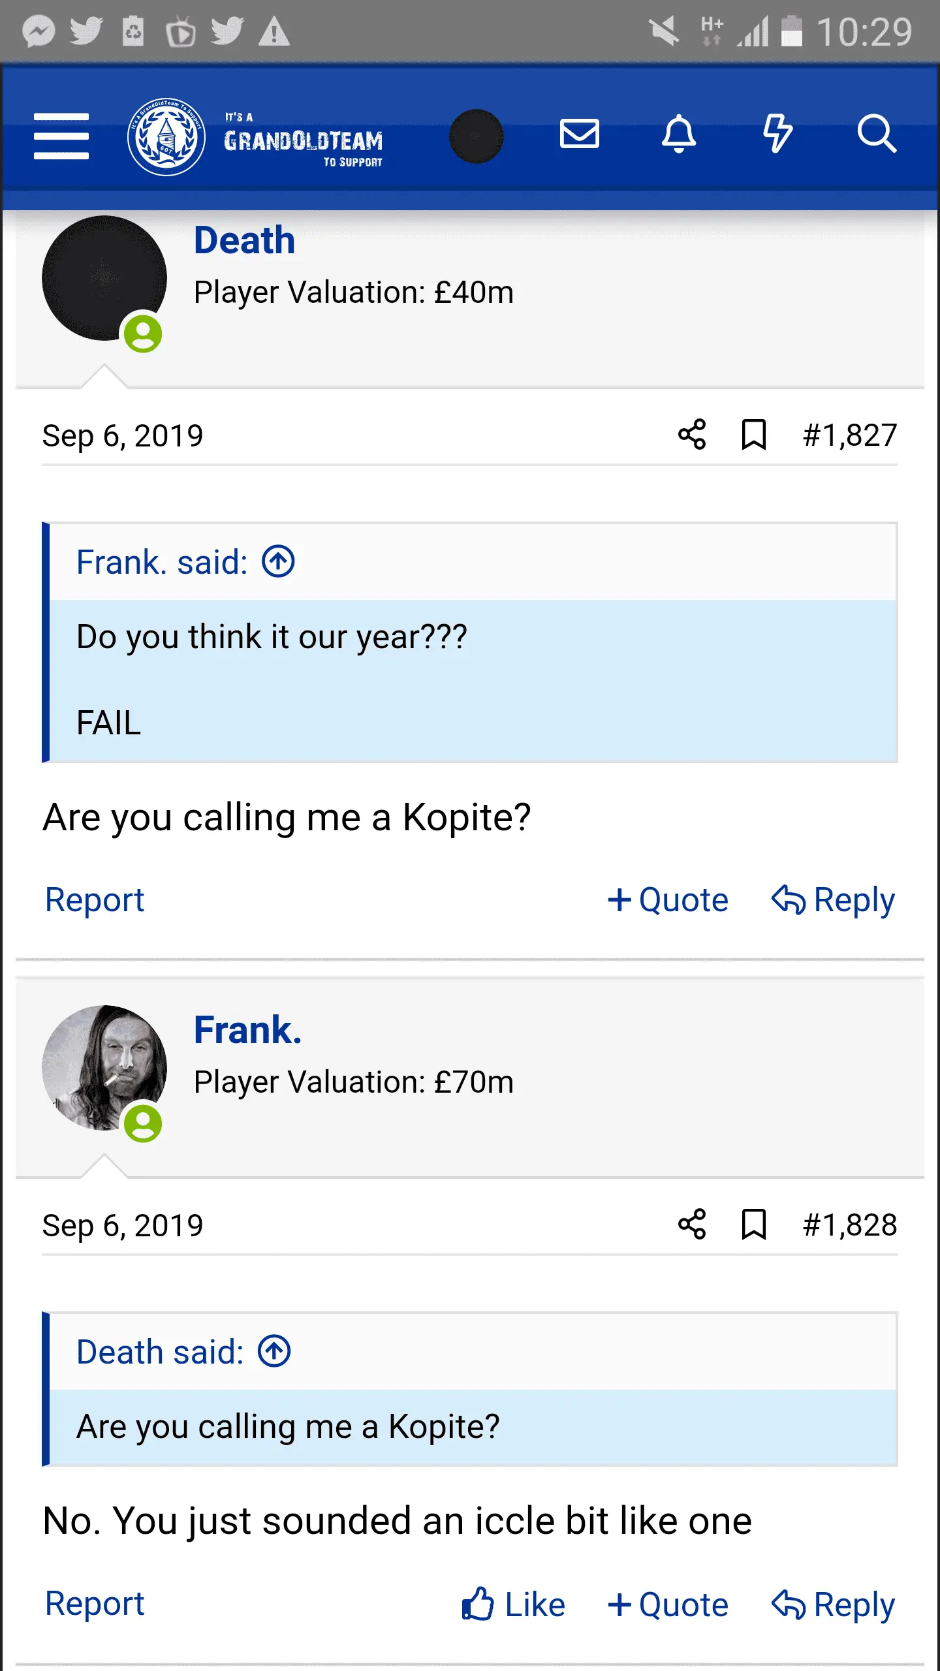This screenshot has height=1671, width=940.
Task: Bookmark post #1,827
Action: point(753,435)
